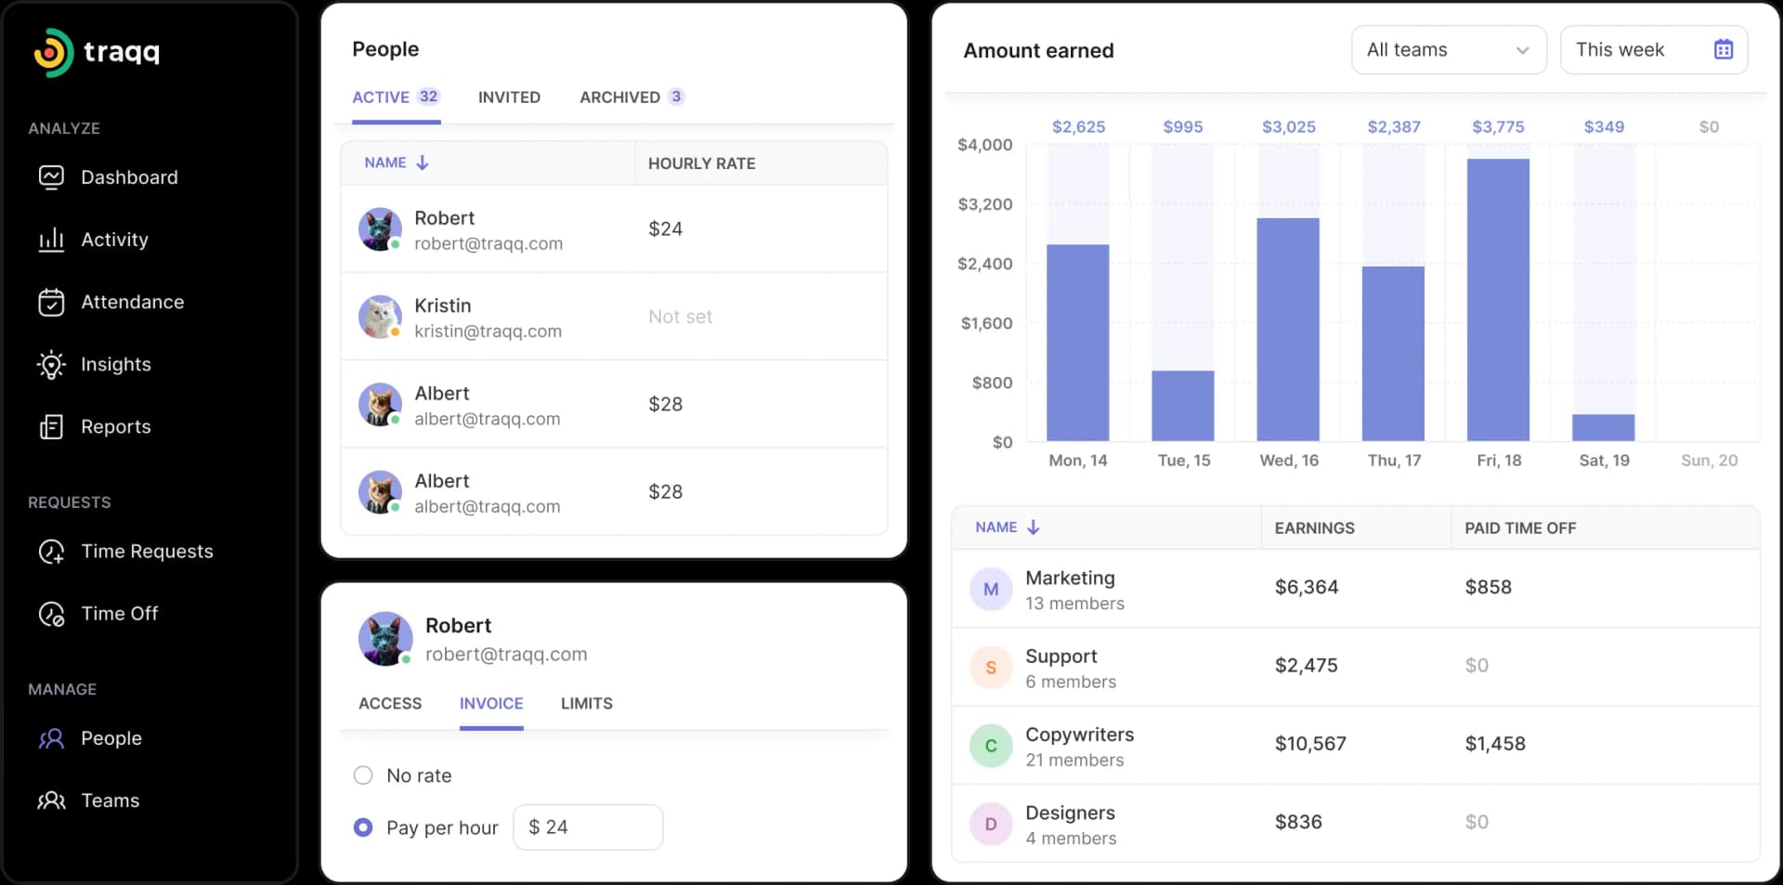1783x885 pixels.
Task: Edit the hourly rate amount field
Action: [x=587, y=826]
